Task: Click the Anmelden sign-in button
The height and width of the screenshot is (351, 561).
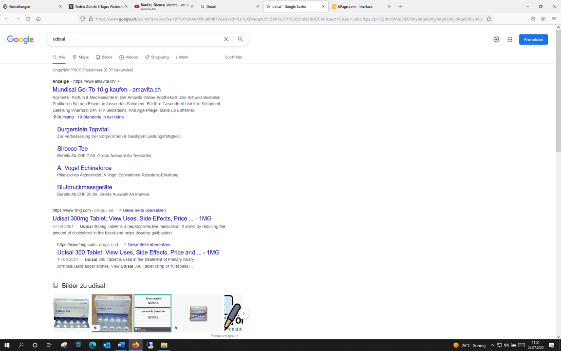Action: pos(533,39)
